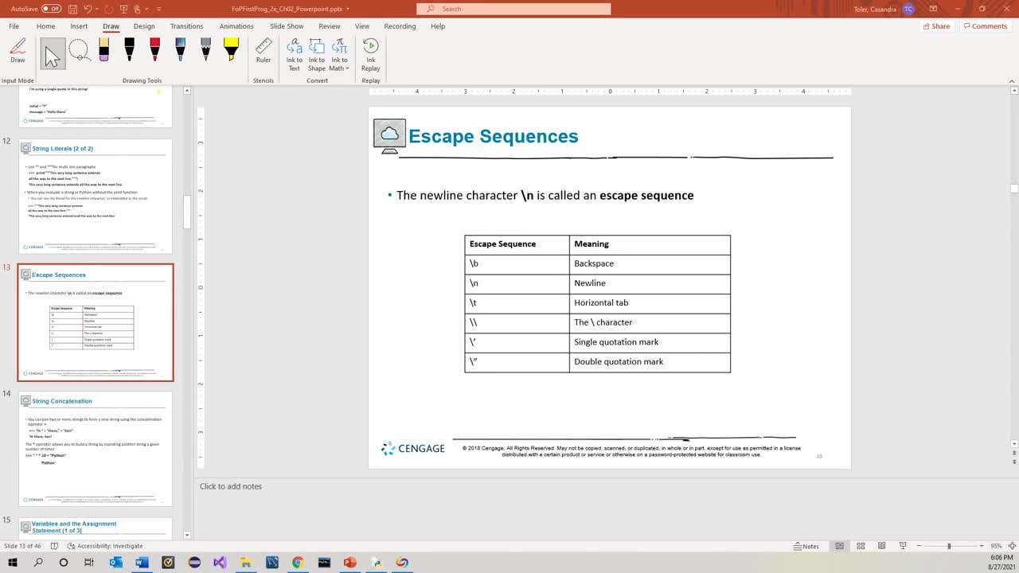The height and width of the screenshot is (573, 1019).
Task: Open the file name dropdown in title bar
Action: click(348, 9)
